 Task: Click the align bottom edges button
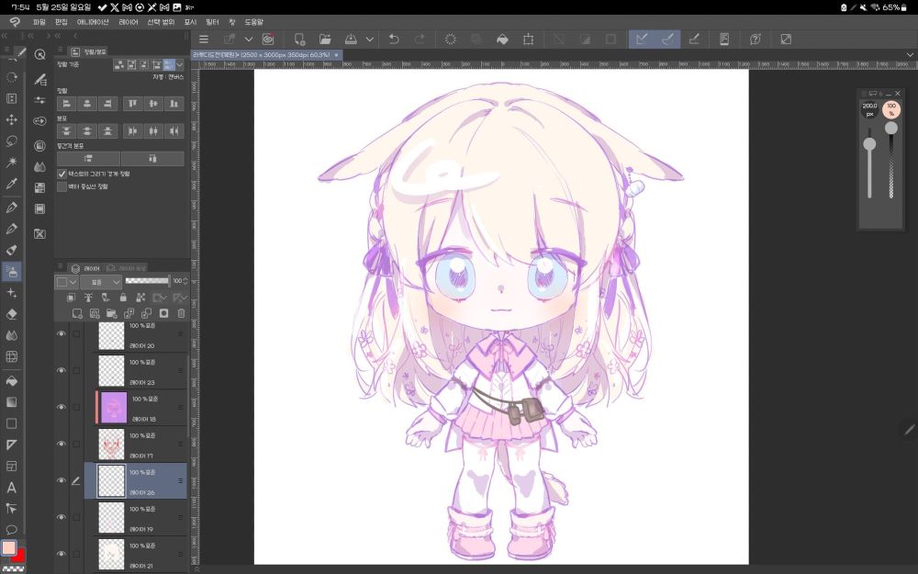174,104
